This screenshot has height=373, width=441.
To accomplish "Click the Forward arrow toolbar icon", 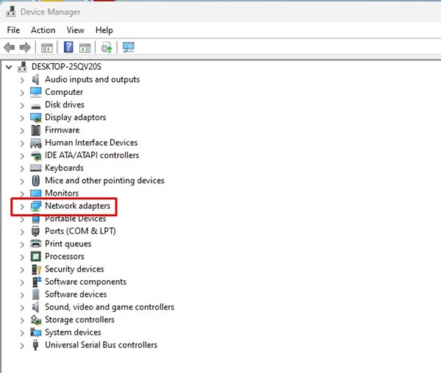I will pos(25,47).
